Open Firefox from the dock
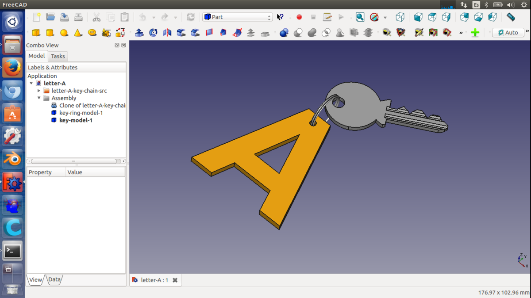531x298 pixels. coord(12,68)
